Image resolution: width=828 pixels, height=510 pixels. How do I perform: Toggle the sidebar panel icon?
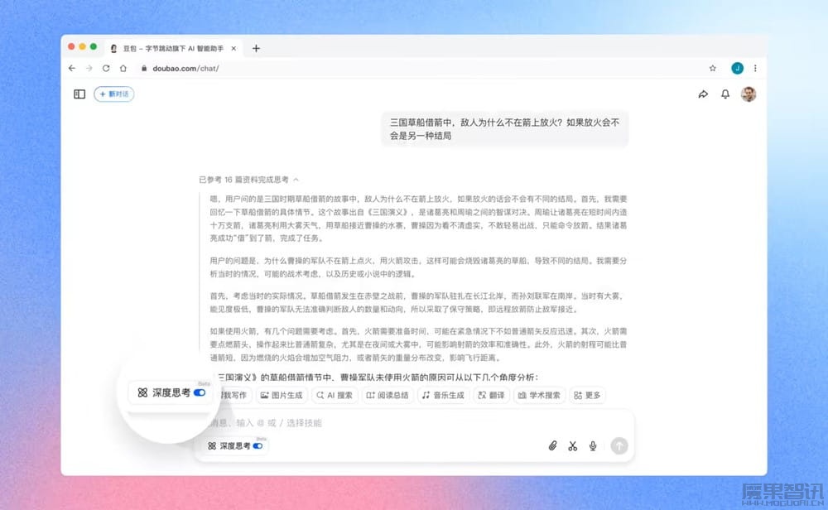click(x=79, y=94)
